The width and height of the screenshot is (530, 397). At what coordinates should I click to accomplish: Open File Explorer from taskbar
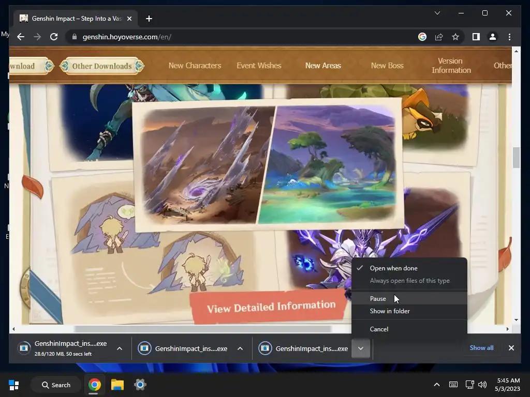coord(117,385)
